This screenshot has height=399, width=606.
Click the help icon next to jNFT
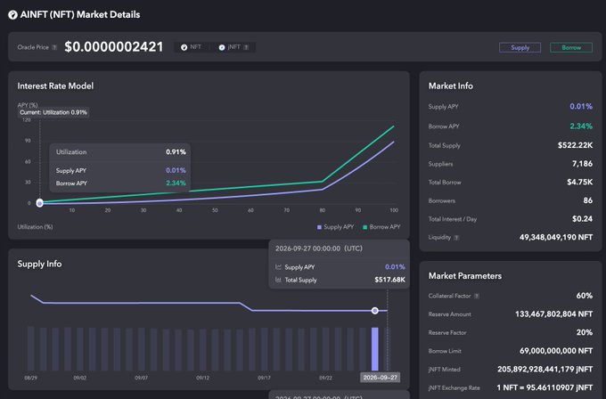246,47
